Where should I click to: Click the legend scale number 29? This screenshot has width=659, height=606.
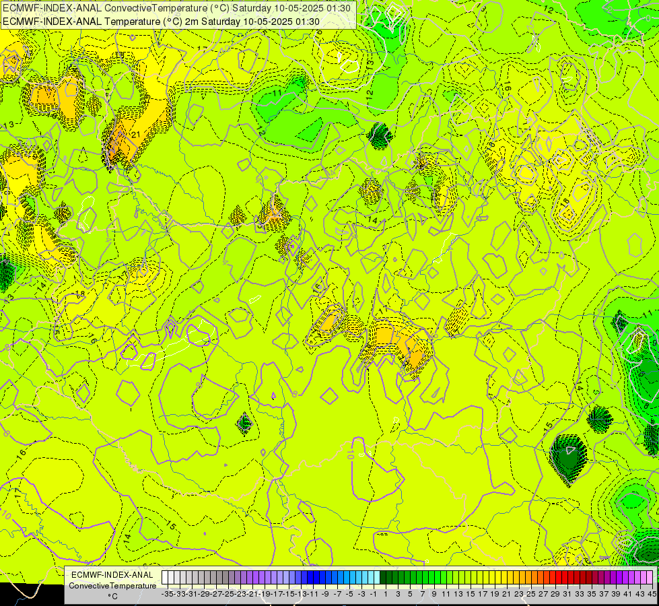click(x=555, y=594)
